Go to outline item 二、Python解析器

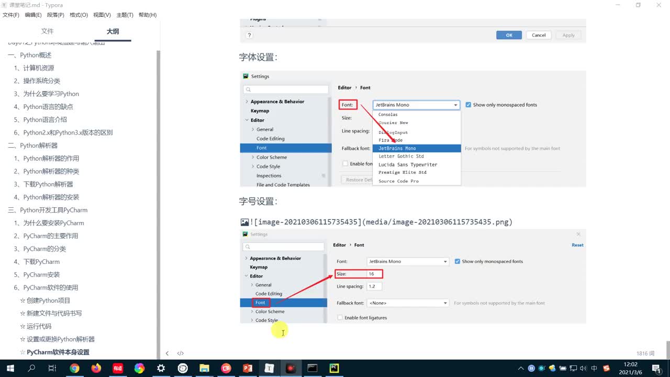click(33, 146)
